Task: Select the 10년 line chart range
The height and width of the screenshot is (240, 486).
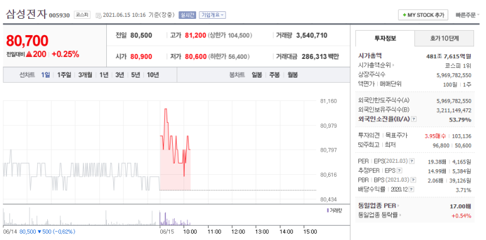Action: tap(153, 75)
